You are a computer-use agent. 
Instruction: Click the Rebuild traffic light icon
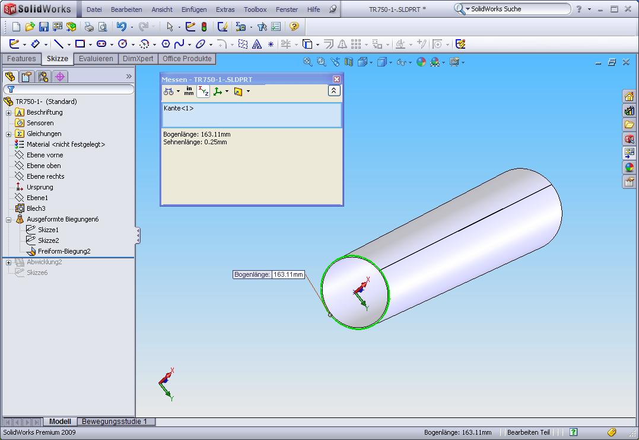pyautogui.click(x=204, y=27)
